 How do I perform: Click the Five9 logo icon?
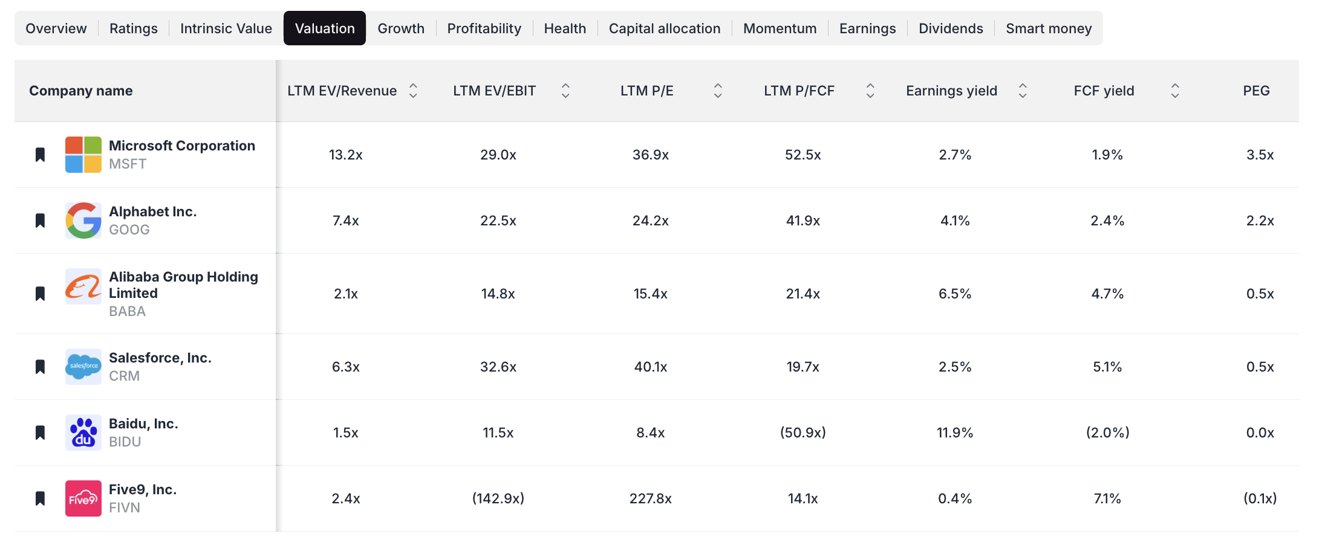point(83,498)
